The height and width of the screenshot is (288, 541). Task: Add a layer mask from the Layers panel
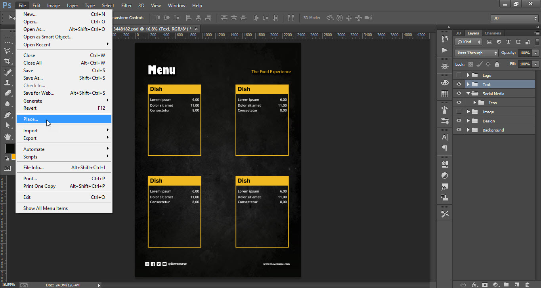pyautogui.click(x=485, y=284)
